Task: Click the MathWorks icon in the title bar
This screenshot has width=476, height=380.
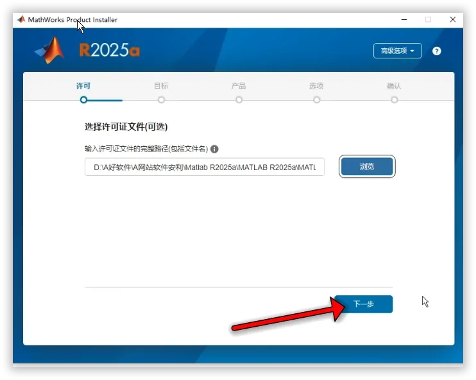Action: tap(21, 19)
